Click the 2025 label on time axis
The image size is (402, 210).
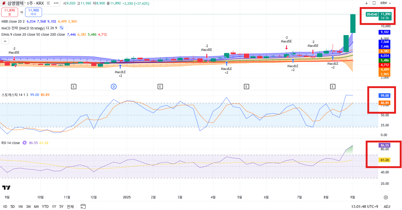coord(127,197)
